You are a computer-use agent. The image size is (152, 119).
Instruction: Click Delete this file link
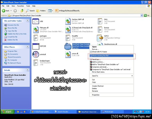(13, 40)
